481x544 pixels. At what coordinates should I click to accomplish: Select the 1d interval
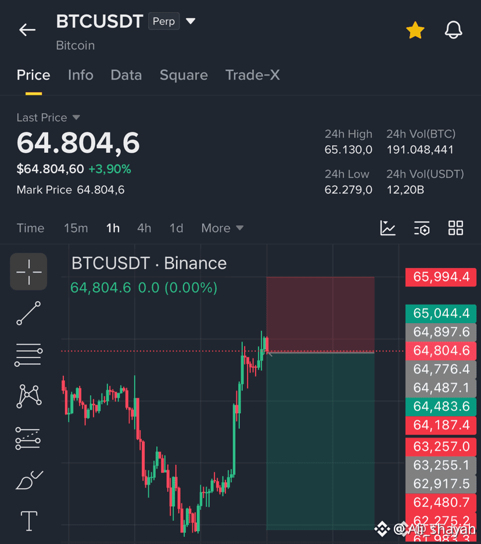(176, 228)
